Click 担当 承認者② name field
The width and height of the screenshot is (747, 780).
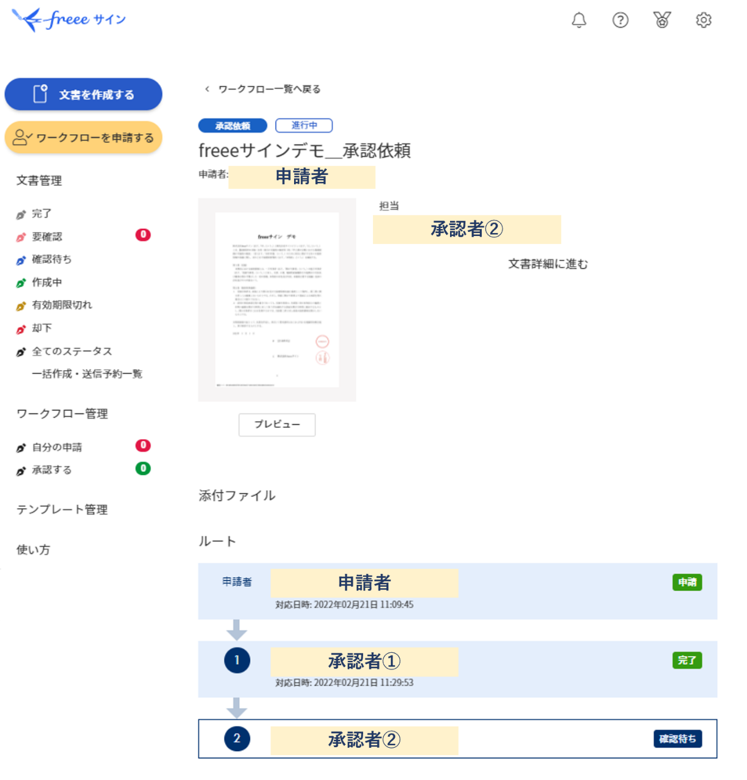pos(467,230)
